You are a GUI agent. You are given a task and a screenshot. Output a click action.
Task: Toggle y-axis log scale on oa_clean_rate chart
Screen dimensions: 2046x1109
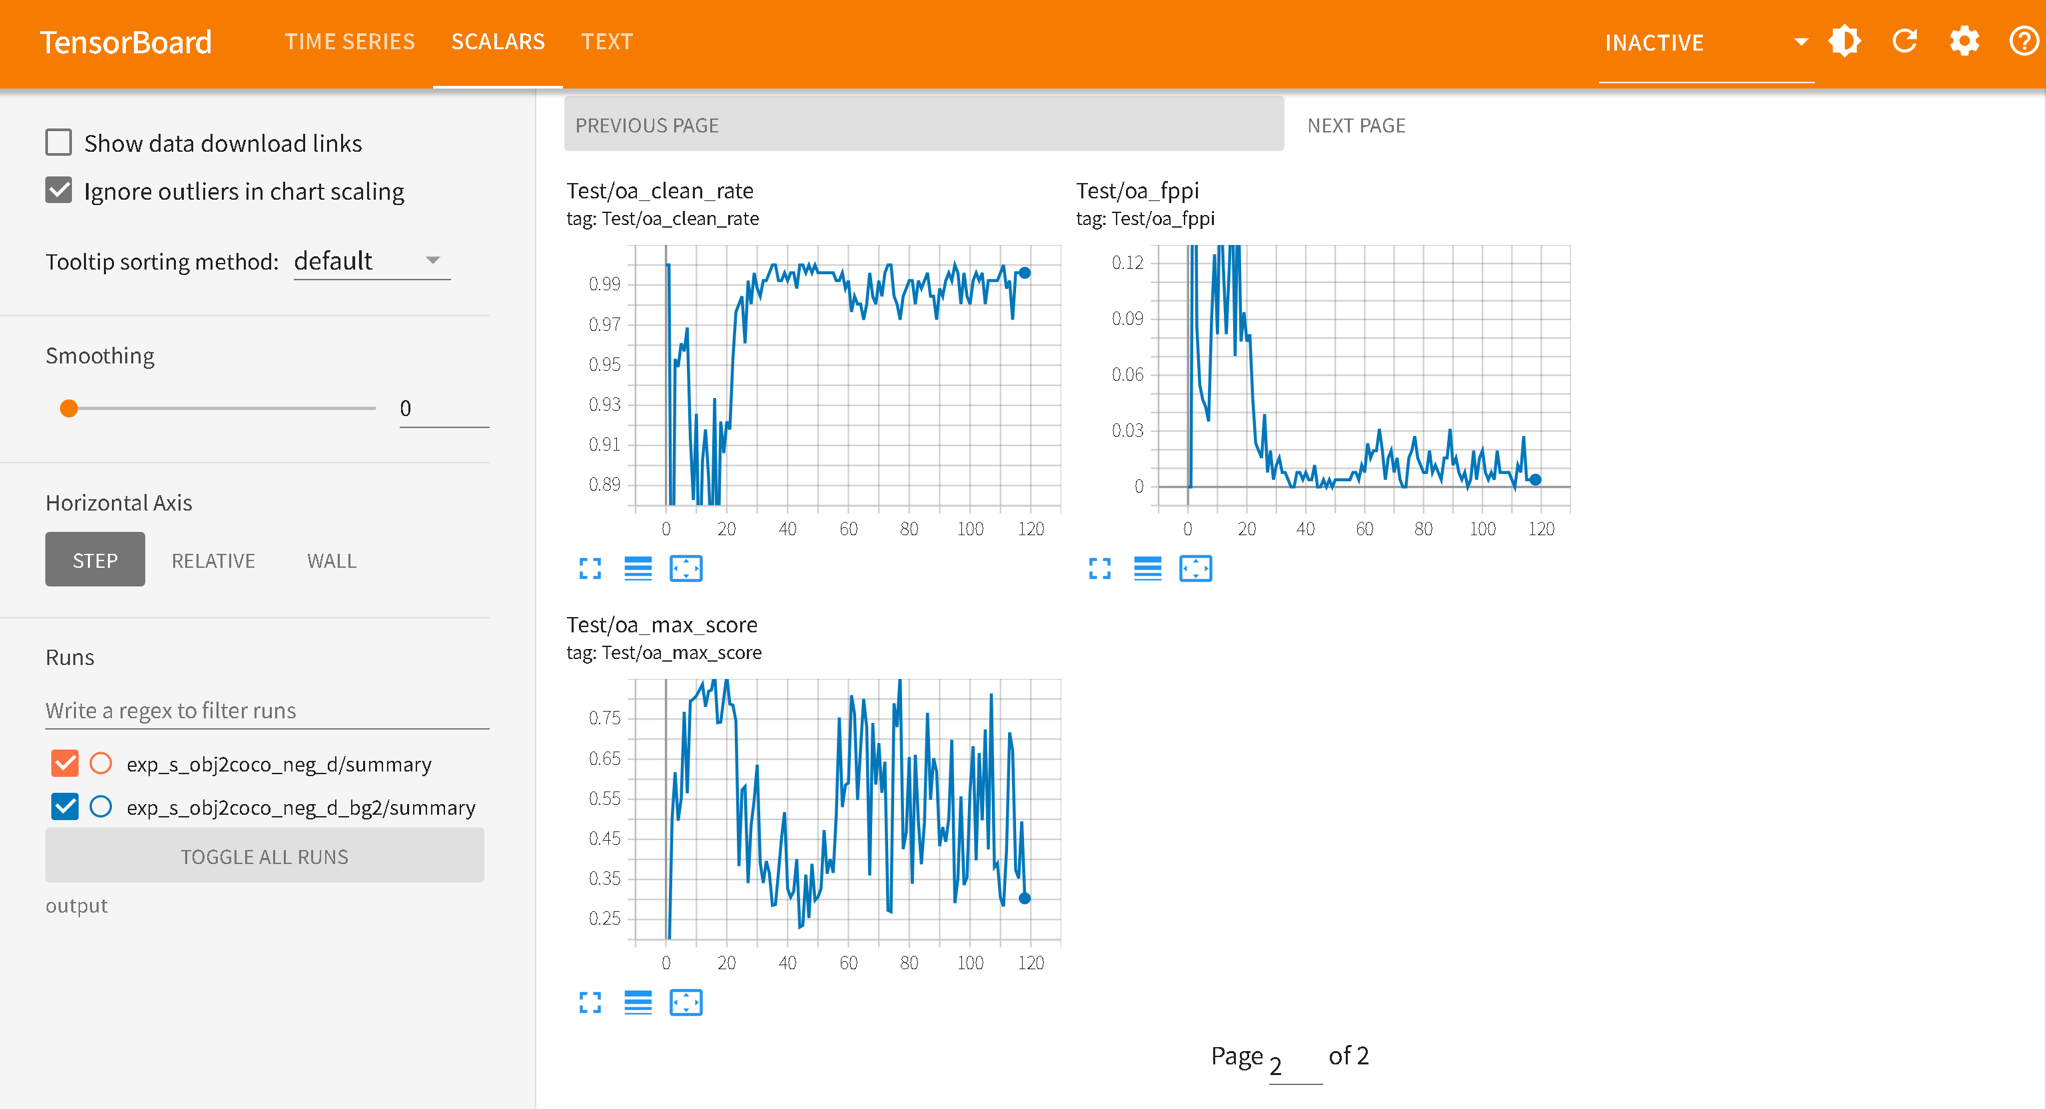pyautogui.click(x=638, y=568)
